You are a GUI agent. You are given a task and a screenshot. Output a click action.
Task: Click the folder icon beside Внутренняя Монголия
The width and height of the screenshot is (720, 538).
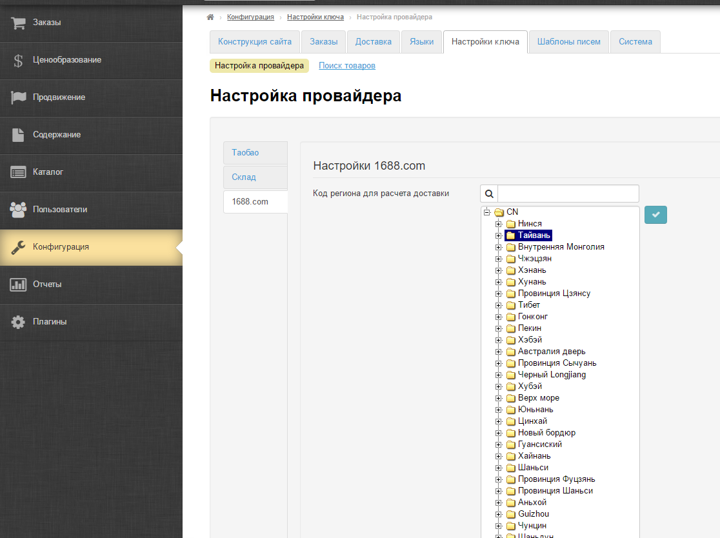pyautogui.click(x=510, y=247)
